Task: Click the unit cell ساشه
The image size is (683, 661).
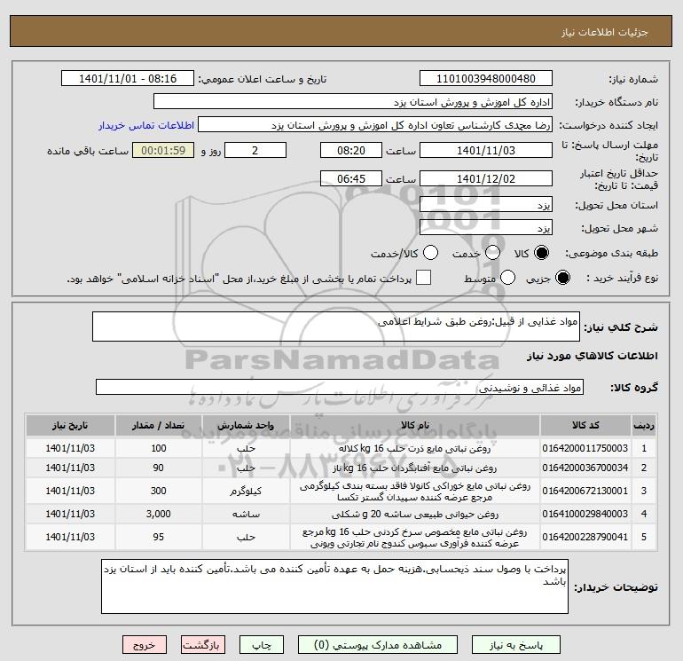Action: point(246,514)
